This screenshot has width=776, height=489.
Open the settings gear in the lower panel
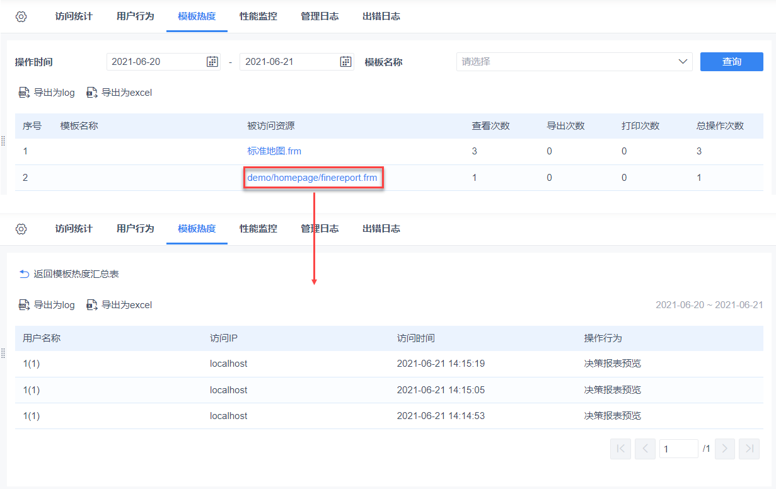pyautogui.click(x=21, y=229)
